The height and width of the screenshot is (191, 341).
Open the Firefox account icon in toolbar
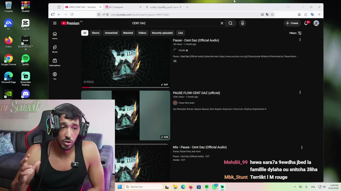[299, 15]
